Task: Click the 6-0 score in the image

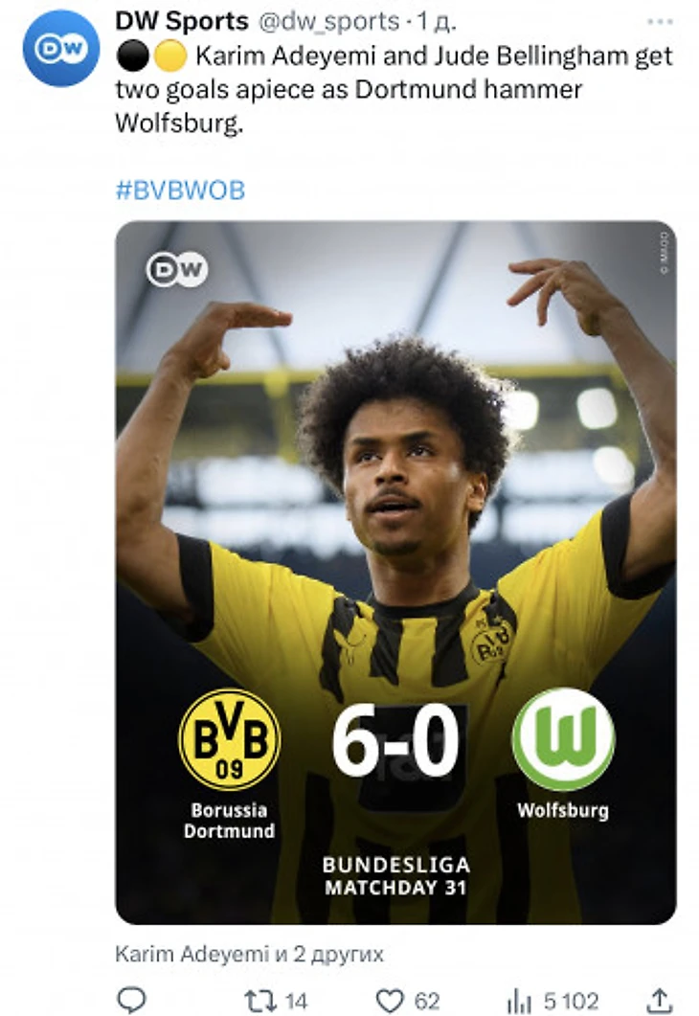Action: [x=395, y=740]
